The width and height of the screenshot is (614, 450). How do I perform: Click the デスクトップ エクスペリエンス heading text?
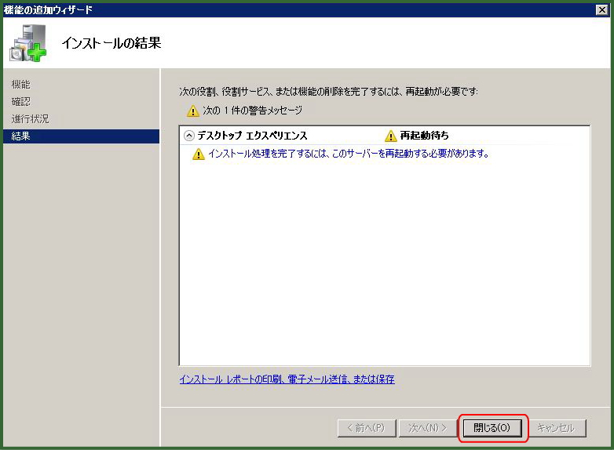coord(252,136)
